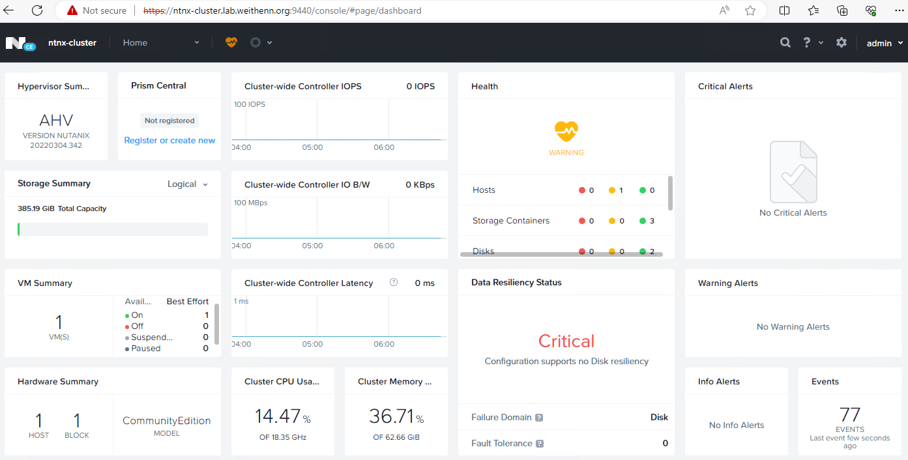Add this page to favorites star
908x460 pixels.
[x=750, y=10]
